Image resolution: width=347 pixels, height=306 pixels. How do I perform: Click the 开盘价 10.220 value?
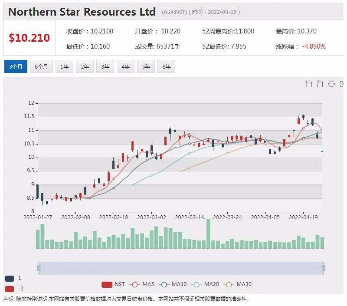[157, 31]
